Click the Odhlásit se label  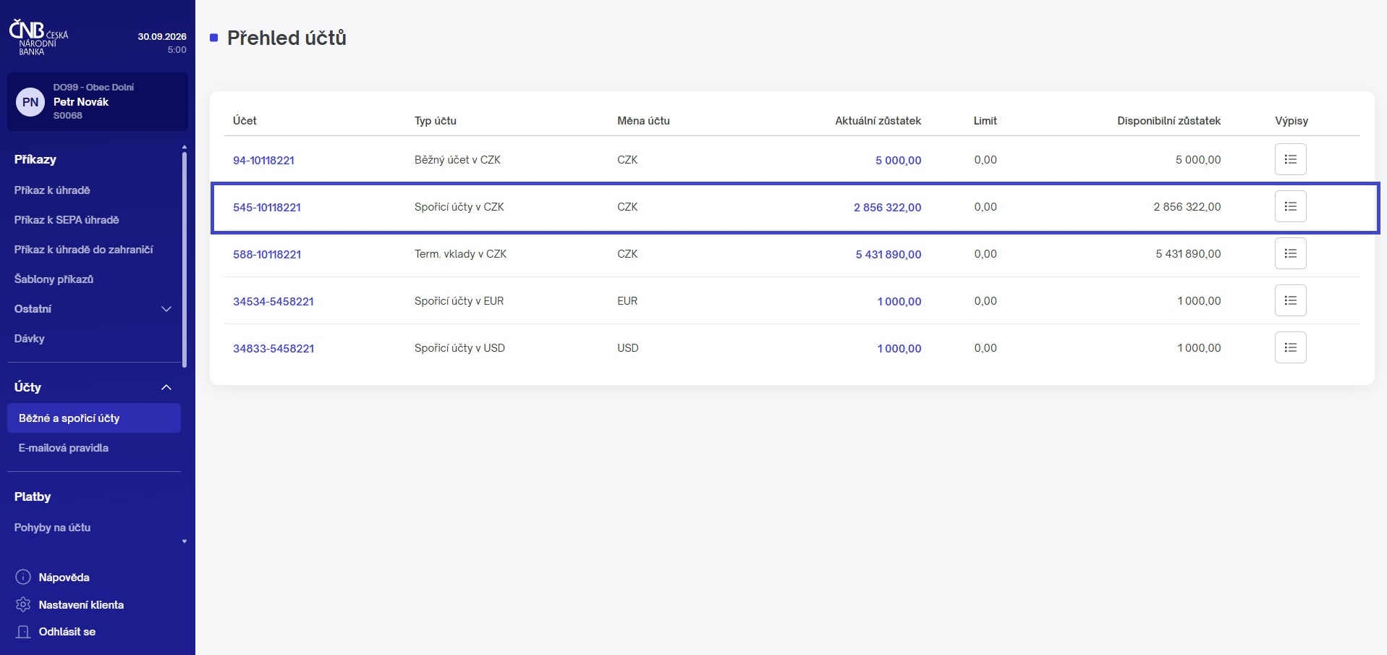click(67, 632)
